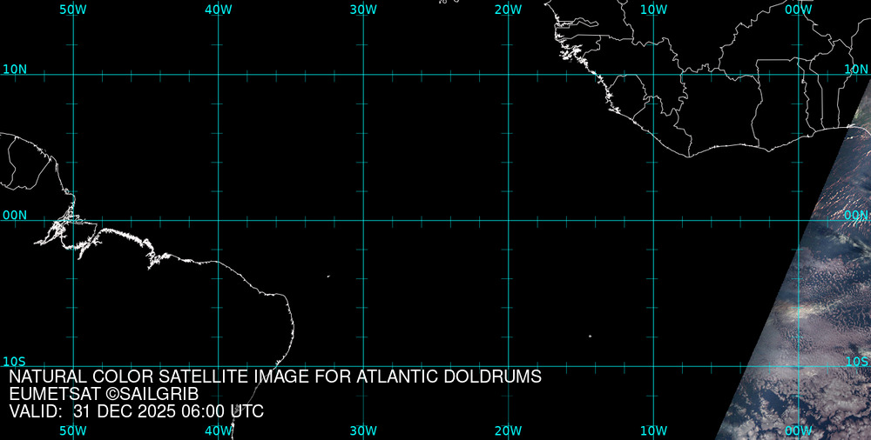This screenshot has width=871, height=440.
Task: Click the 20W longitude label at bottom
Action: tap(508, 430)
